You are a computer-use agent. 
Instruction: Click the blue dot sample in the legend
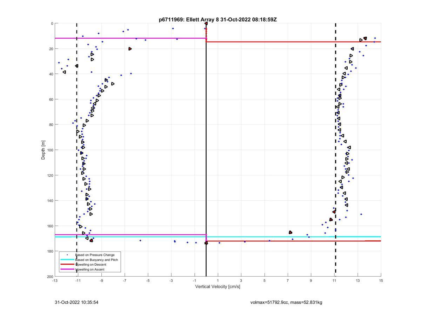[67, 255]
